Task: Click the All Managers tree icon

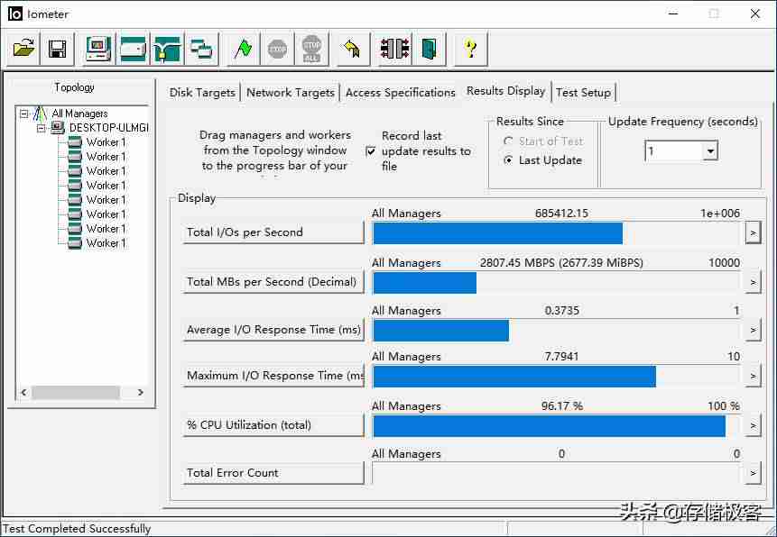Action: (x=40, y=114)
